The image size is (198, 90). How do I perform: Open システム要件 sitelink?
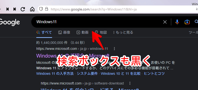click(87, 74)
